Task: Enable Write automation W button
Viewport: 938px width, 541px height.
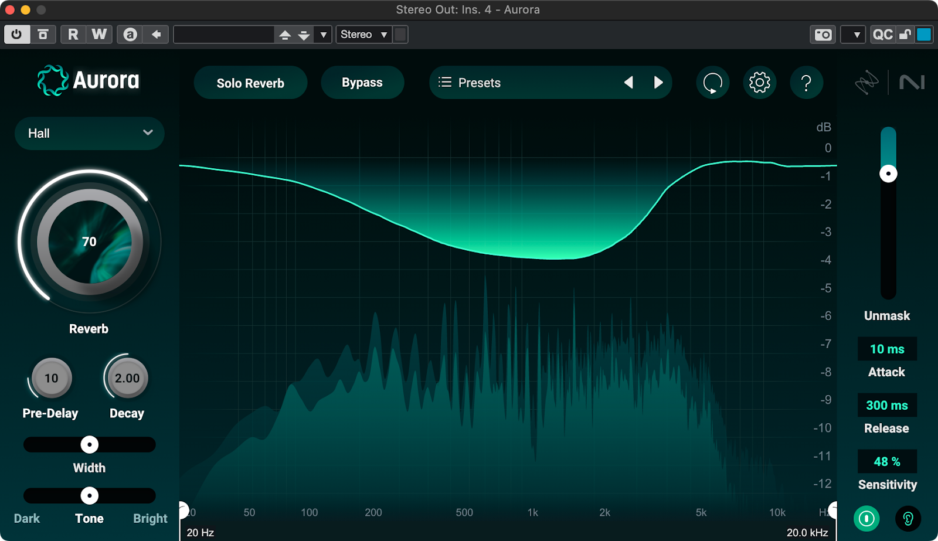Action: 99,35
